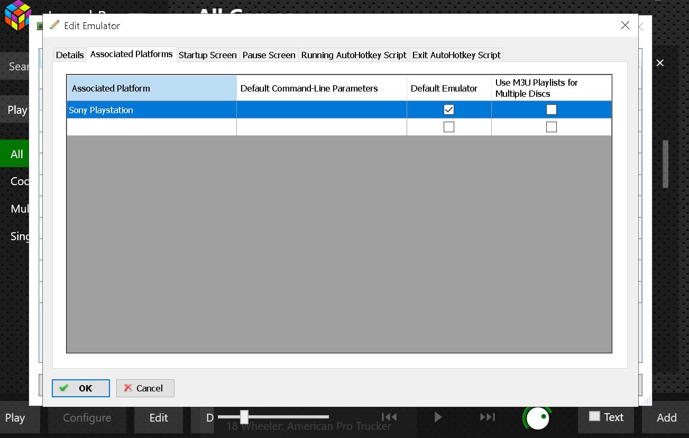The width and height of the screenshot is (689, 438).
Task: Check Default Emulator in the empty row
Action: point(448,127)
